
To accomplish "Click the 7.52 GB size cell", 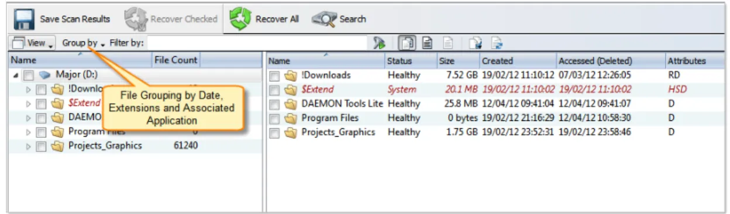I will pyautogui.click(x=462, y=75).
